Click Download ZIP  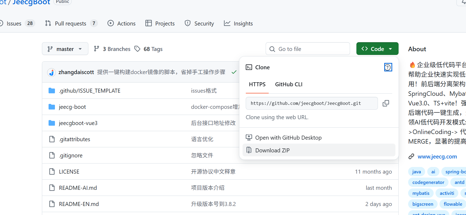click(319, 150)
